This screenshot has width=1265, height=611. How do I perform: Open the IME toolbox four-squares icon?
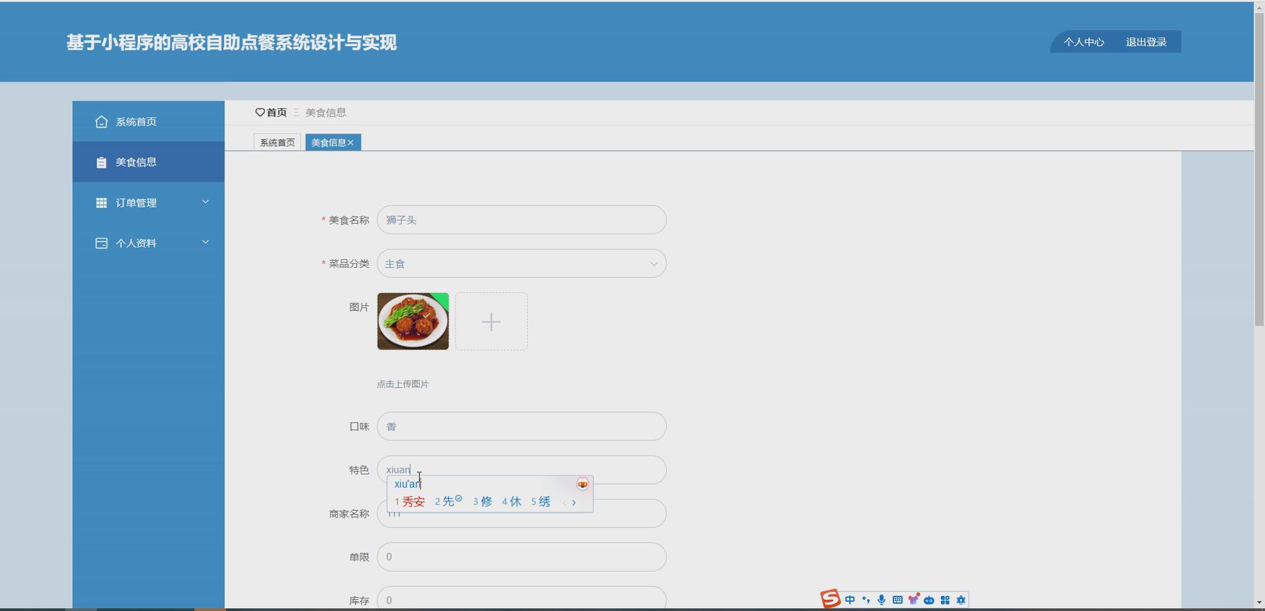[945, 600]
